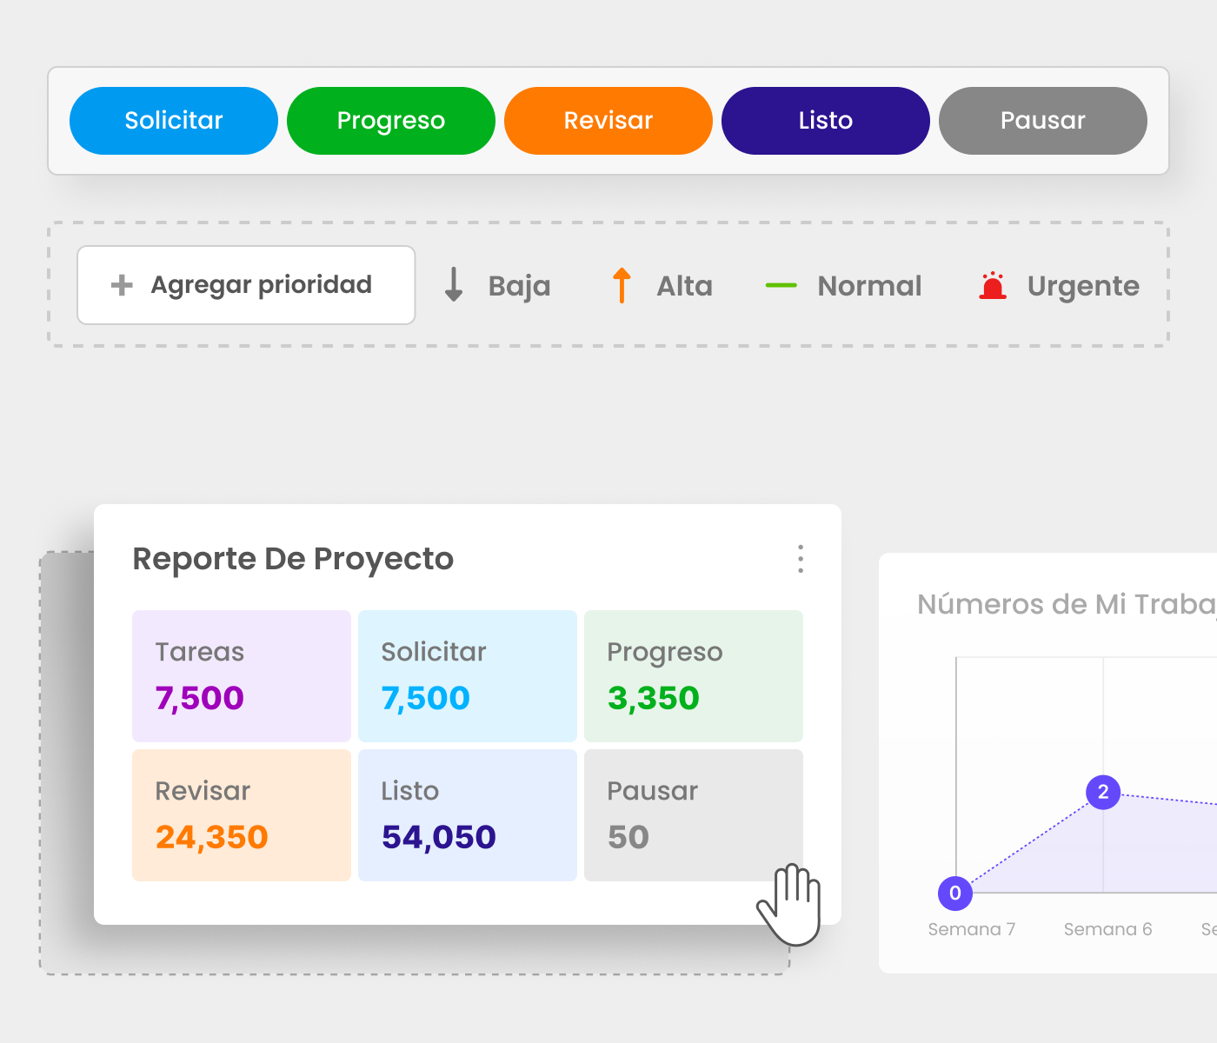Click the gray down arrow Baja icon
Image resolution: width=1217 pixels, height=1043 pixels.
pyautogui.click(x=453, y=285)
